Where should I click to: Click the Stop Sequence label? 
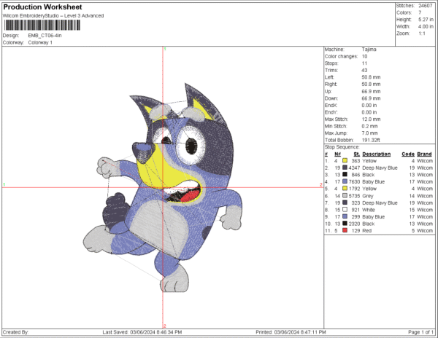pyautogui.click(x=342, y=147)
